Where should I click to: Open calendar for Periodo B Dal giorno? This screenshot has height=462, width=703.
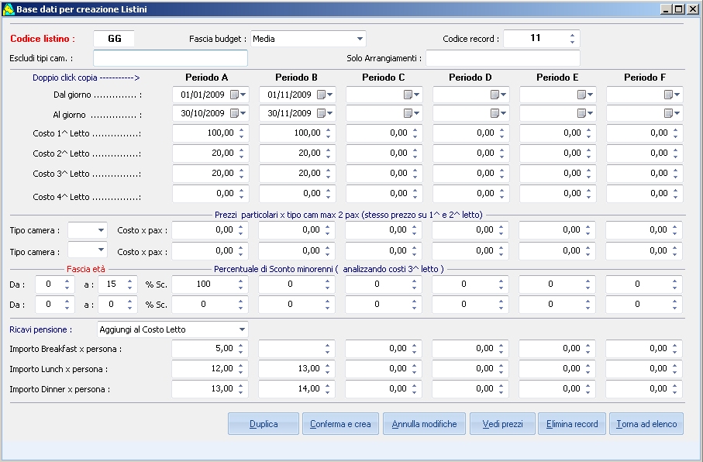click(x=325, y=95)
